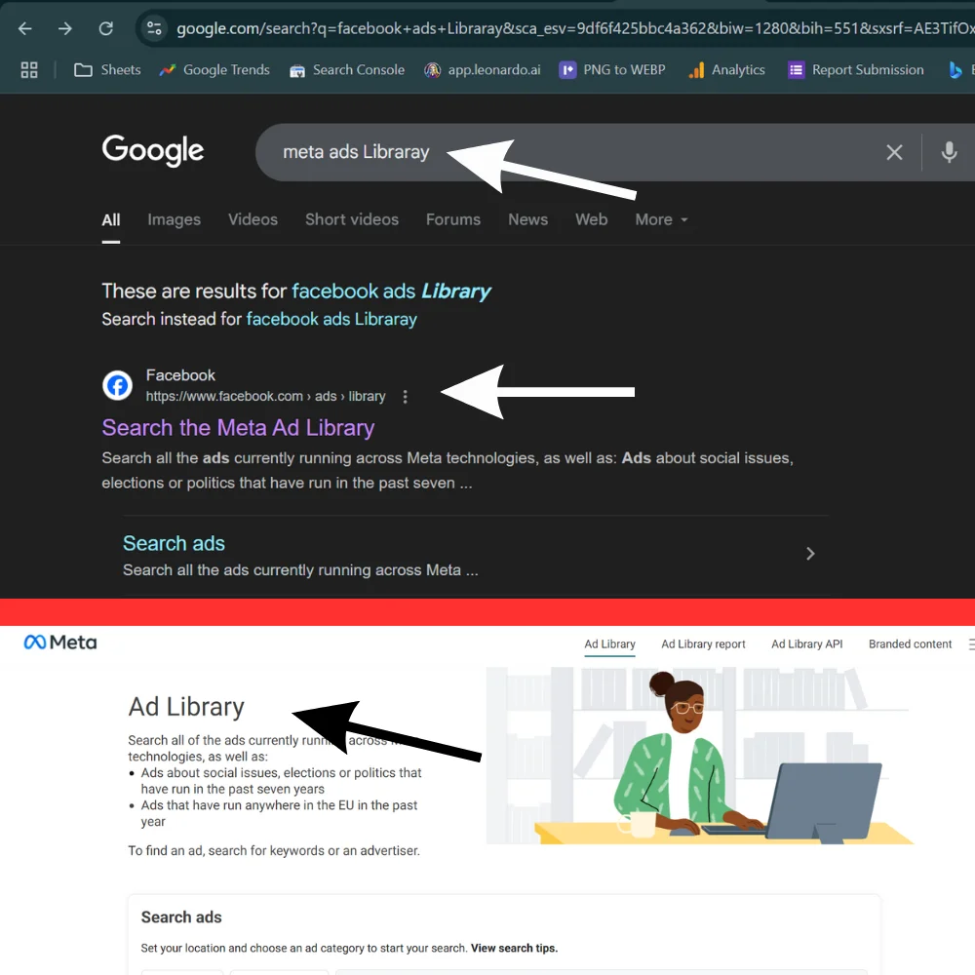Screen dimensions: 975x975
Task: Click the Ad Library heading
Action: point(186,707)
